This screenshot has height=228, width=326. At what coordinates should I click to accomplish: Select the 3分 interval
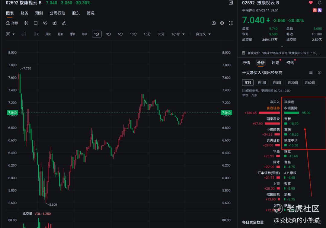[109, 34]
